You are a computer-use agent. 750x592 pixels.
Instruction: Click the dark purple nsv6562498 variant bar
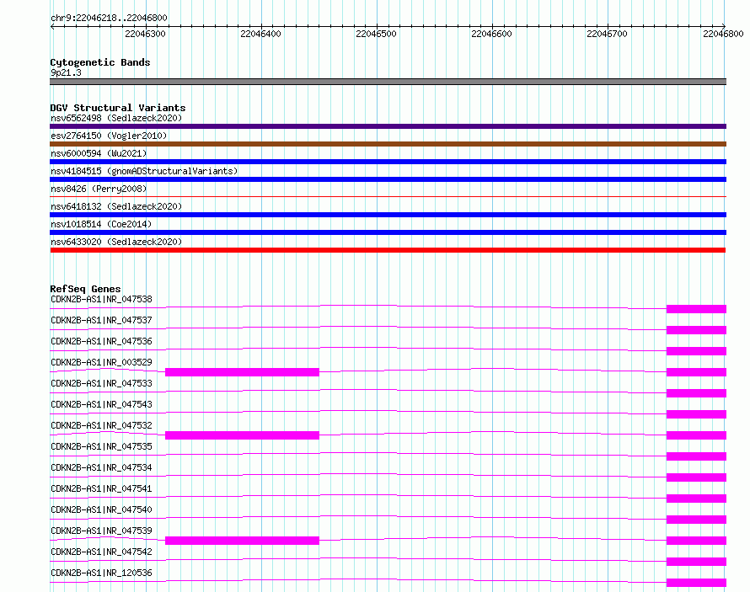(388, 126)
